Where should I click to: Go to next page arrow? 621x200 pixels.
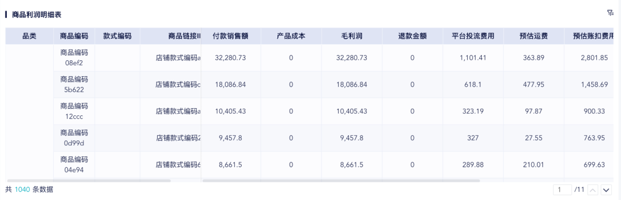606,190
